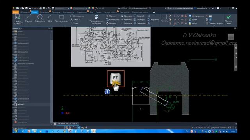This screenshot has height=140, width=250.
Task: Activate the Обрезать trim tool
Action: (x=126, y=16)
